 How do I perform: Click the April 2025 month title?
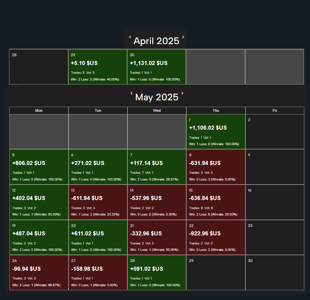[x=156, y=41]
